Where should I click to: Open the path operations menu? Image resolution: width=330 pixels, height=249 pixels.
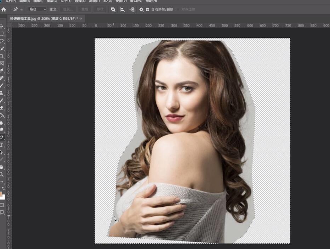(113, 10)
